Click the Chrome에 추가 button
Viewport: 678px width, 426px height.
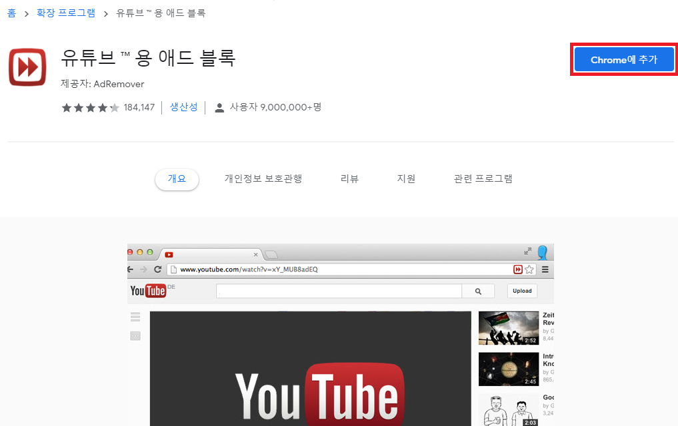(x=624, y=59)
